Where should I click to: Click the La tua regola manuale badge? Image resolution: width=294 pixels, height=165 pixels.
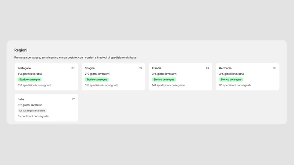click(x=32, y=111)
